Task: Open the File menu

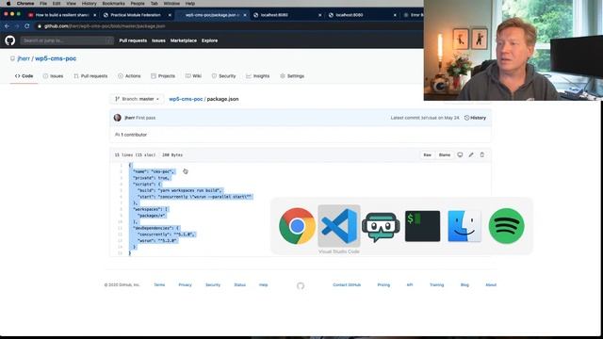Action: tap(43, 4)
